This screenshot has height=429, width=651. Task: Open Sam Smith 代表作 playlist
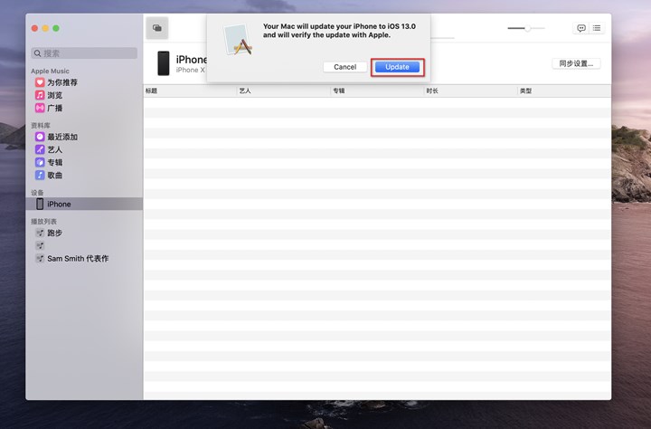click(x=78, y=259)
